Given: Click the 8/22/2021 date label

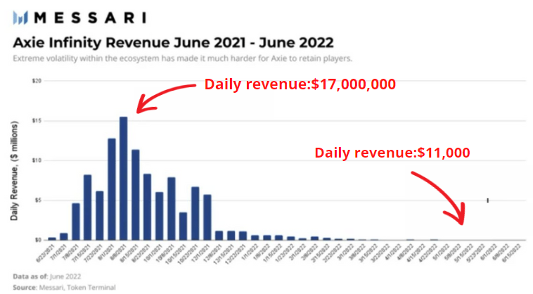Looking at the screenshot, I should (141, 253).
